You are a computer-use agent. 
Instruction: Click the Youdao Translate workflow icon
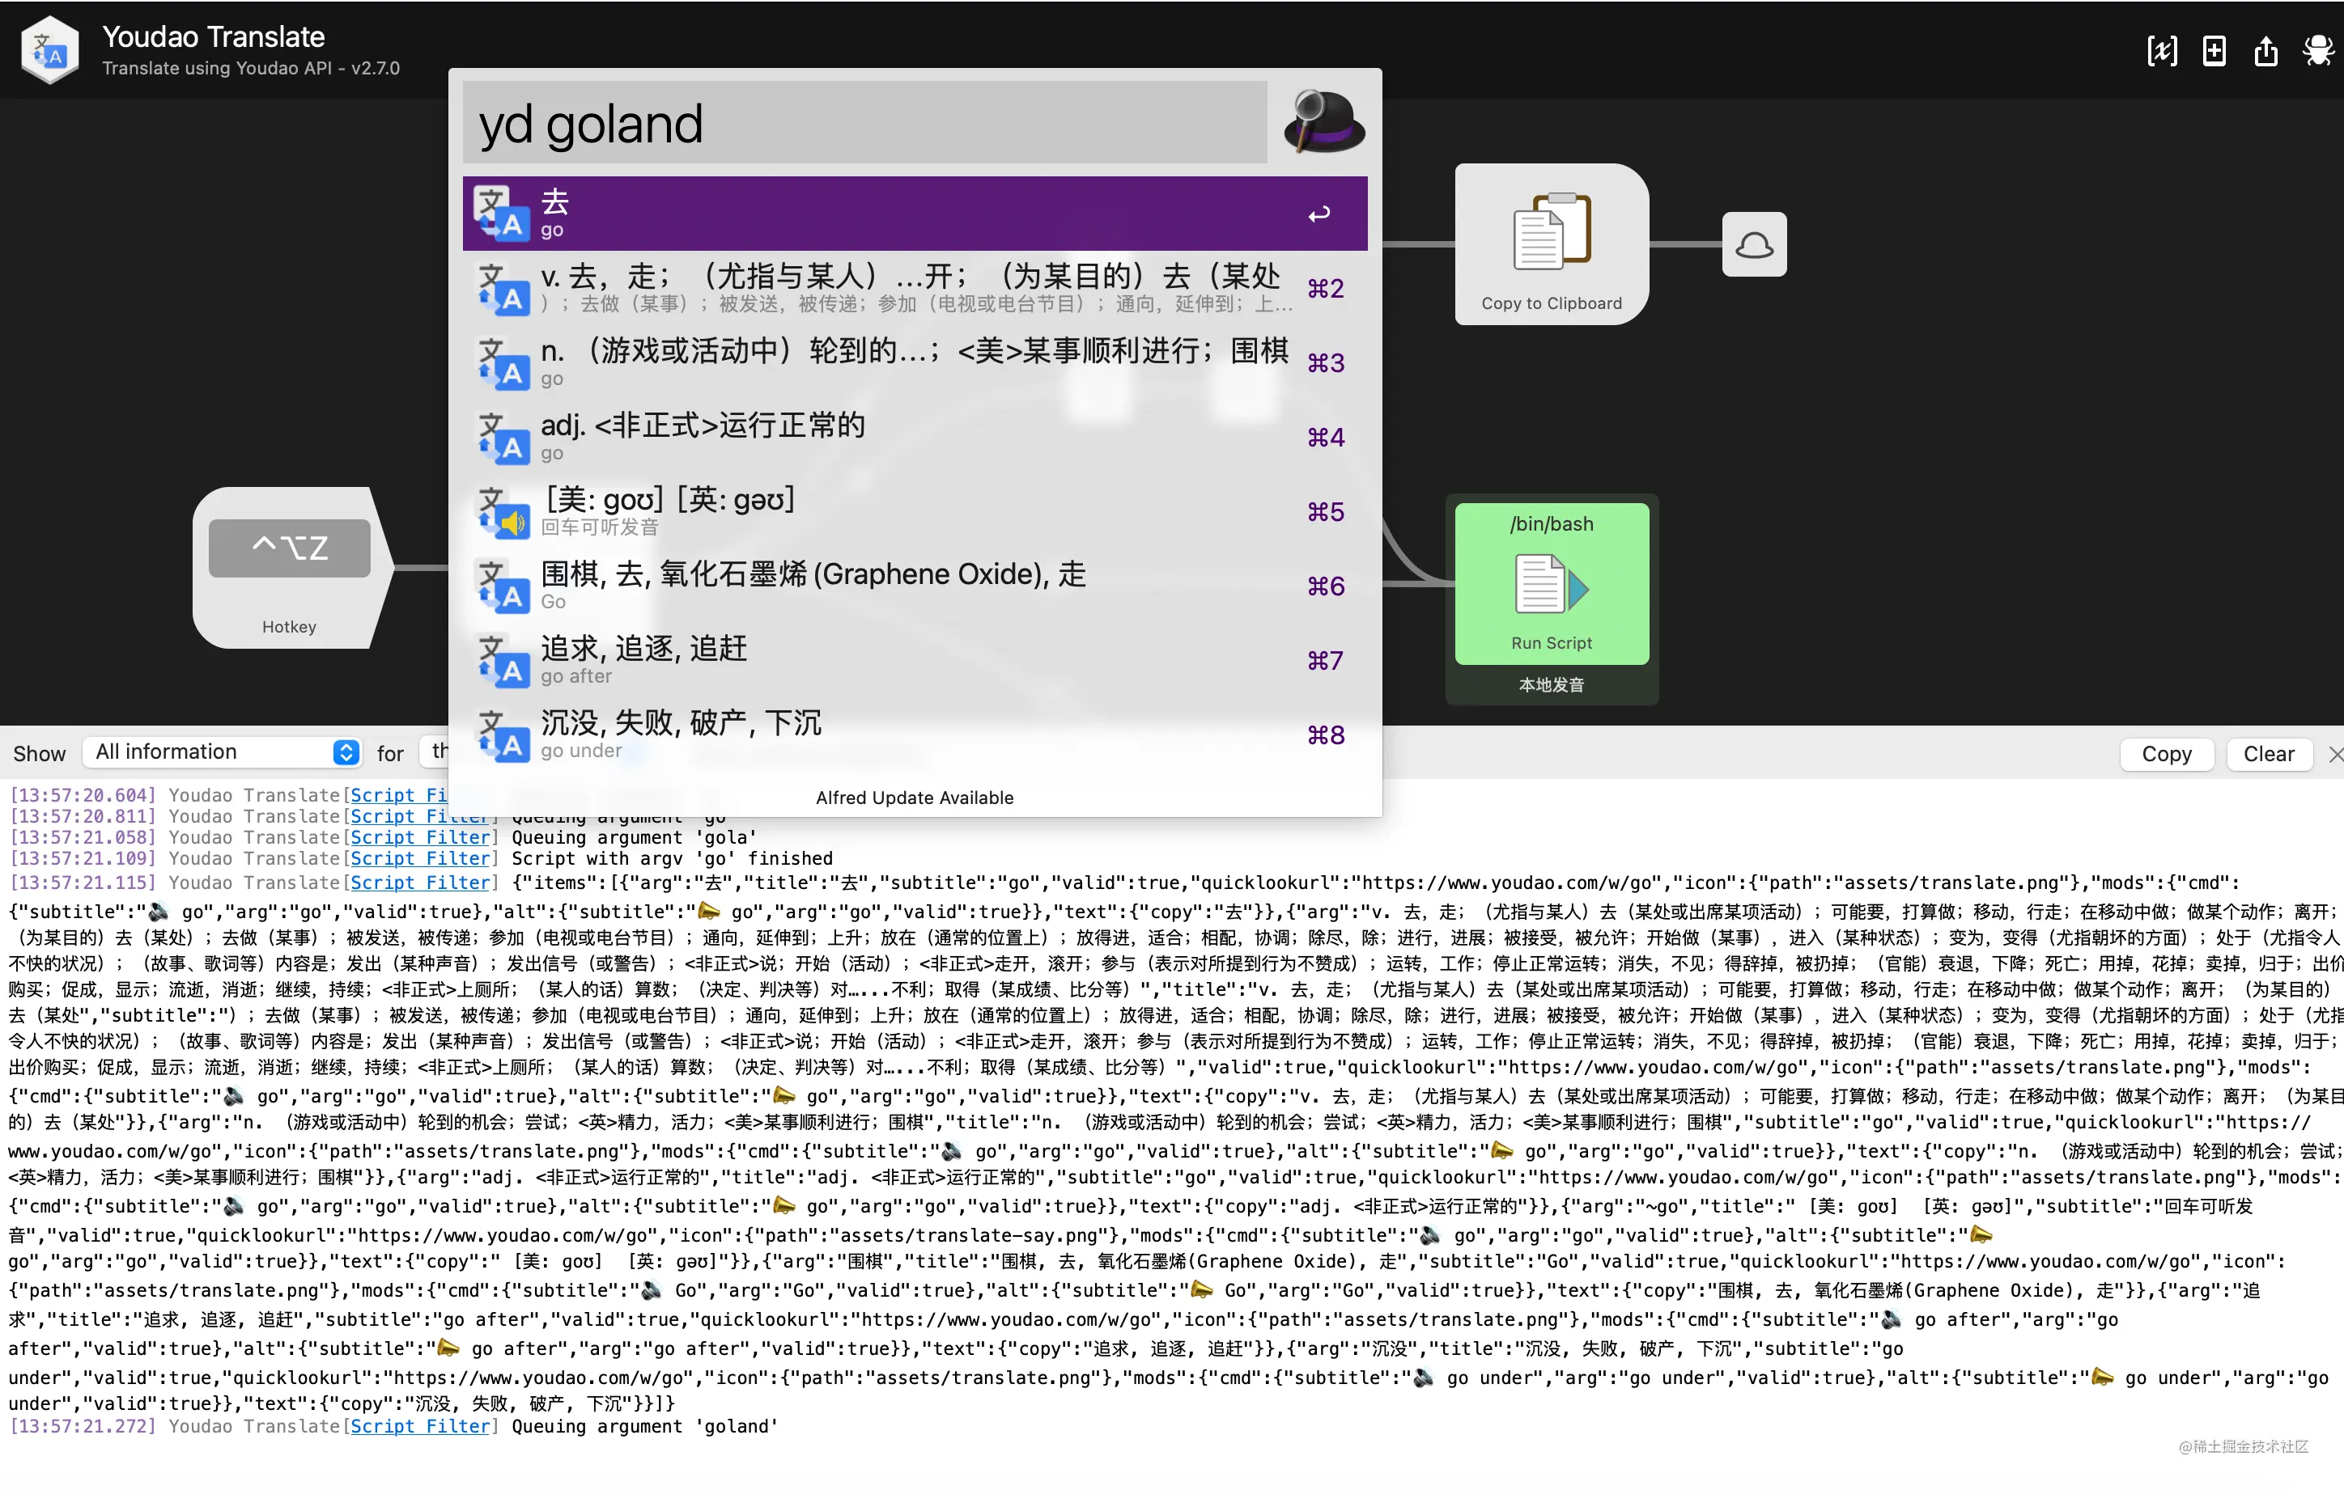49,49
